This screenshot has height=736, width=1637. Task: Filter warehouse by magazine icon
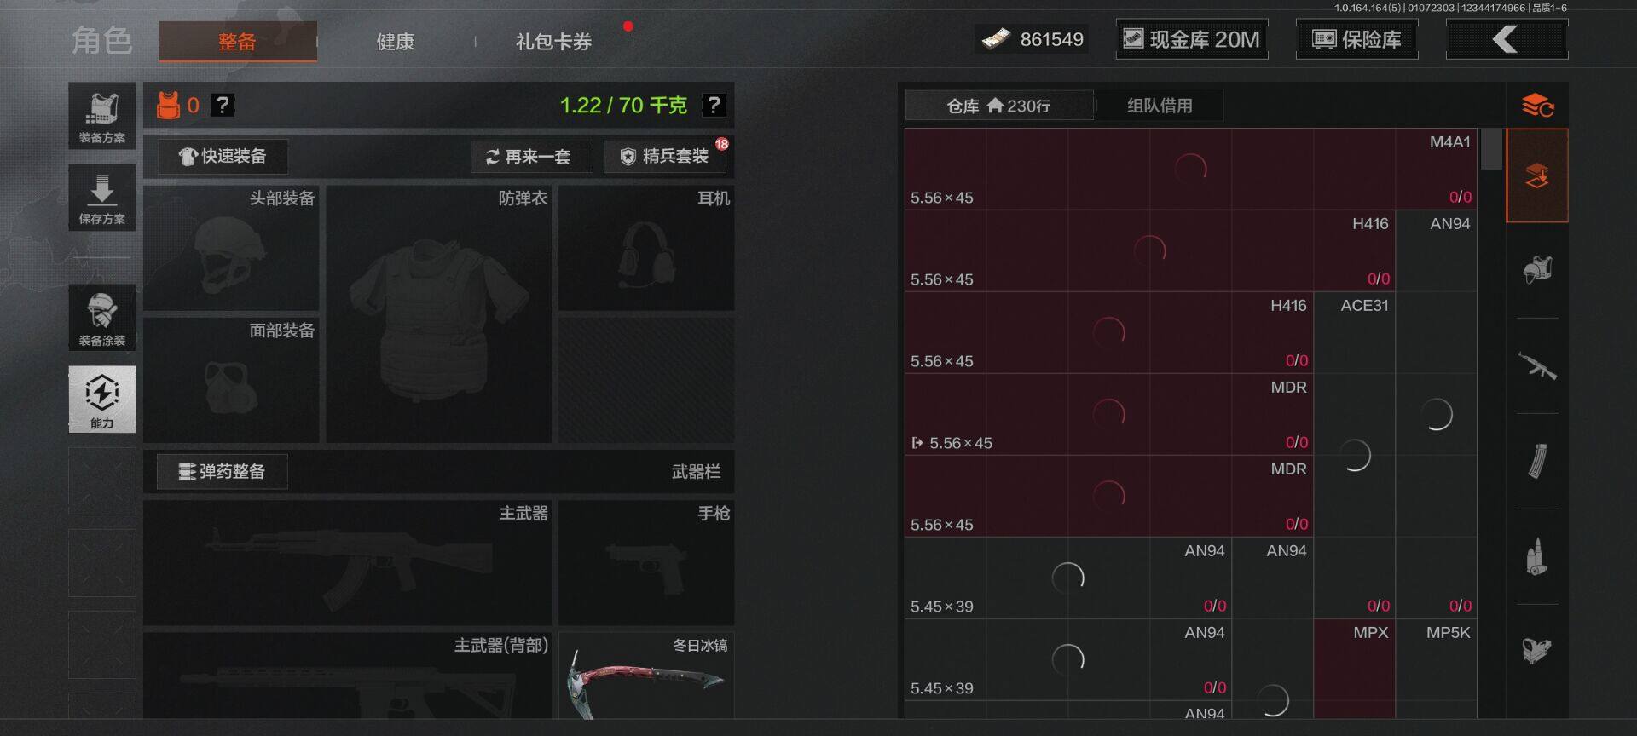click(1537, 462)
